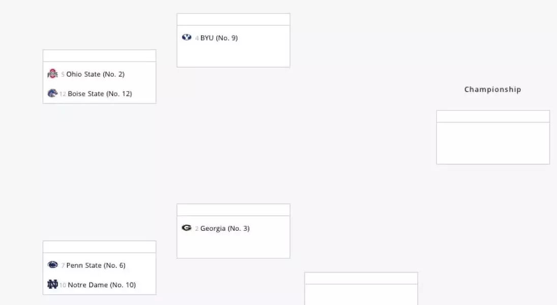Click the BYU team logo
Viewport: 557px width, 305px height.
(x=187, y=37)
